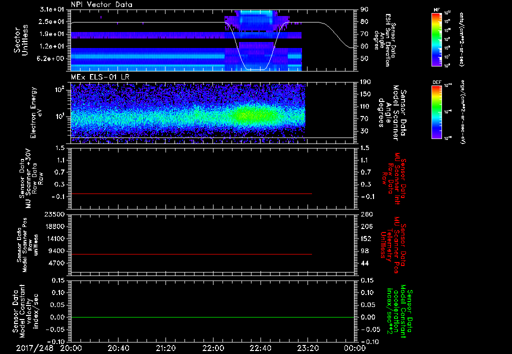Image resolution: width=512 pixels, height=354 pixels.
Task: Click the 98 telemetry tick label
Action: click(364, 251)
